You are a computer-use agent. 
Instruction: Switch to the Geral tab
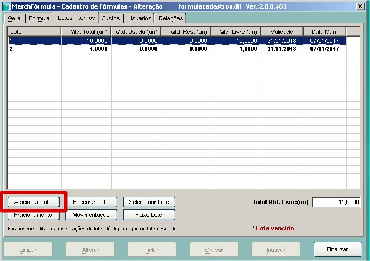pyautogui.click(x=14, y=18)
